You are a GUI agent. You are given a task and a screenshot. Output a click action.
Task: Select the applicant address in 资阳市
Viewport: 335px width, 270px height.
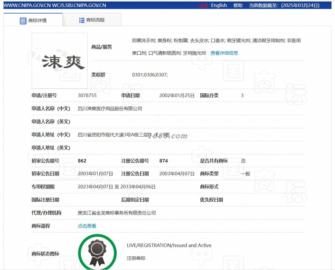(x=124, y=135)
